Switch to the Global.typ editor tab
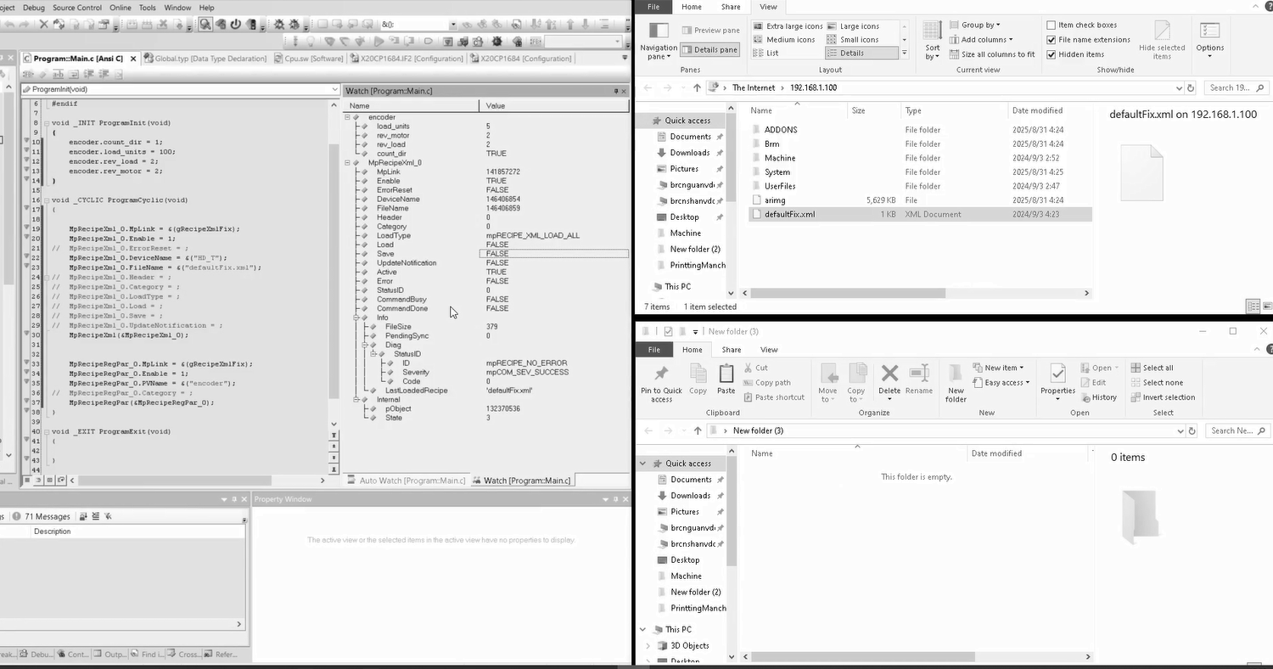This screenshot has width=1273, height=669. (x=206, y=59)
